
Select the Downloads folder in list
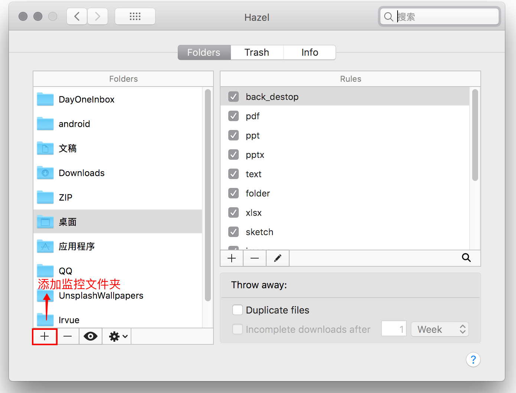(x=82, y=173)
